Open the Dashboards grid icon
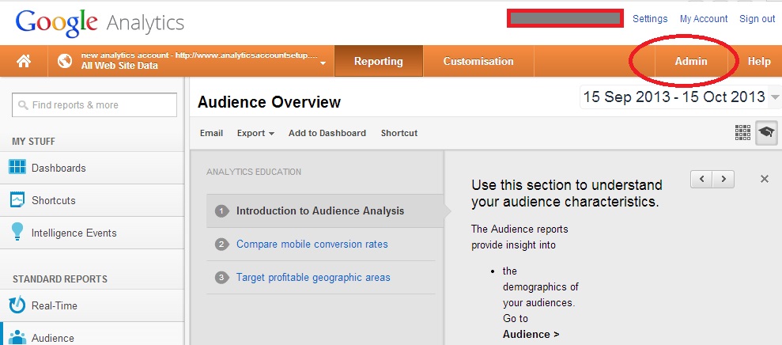This screenshot has height=345, width=782. pyautogui.click(x=17, y=167)
